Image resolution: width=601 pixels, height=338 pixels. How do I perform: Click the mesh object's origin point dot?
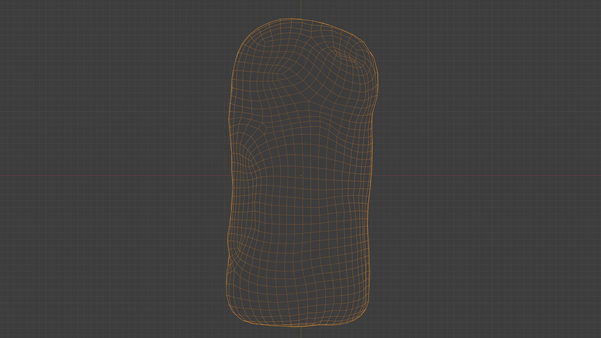(301, 175)
